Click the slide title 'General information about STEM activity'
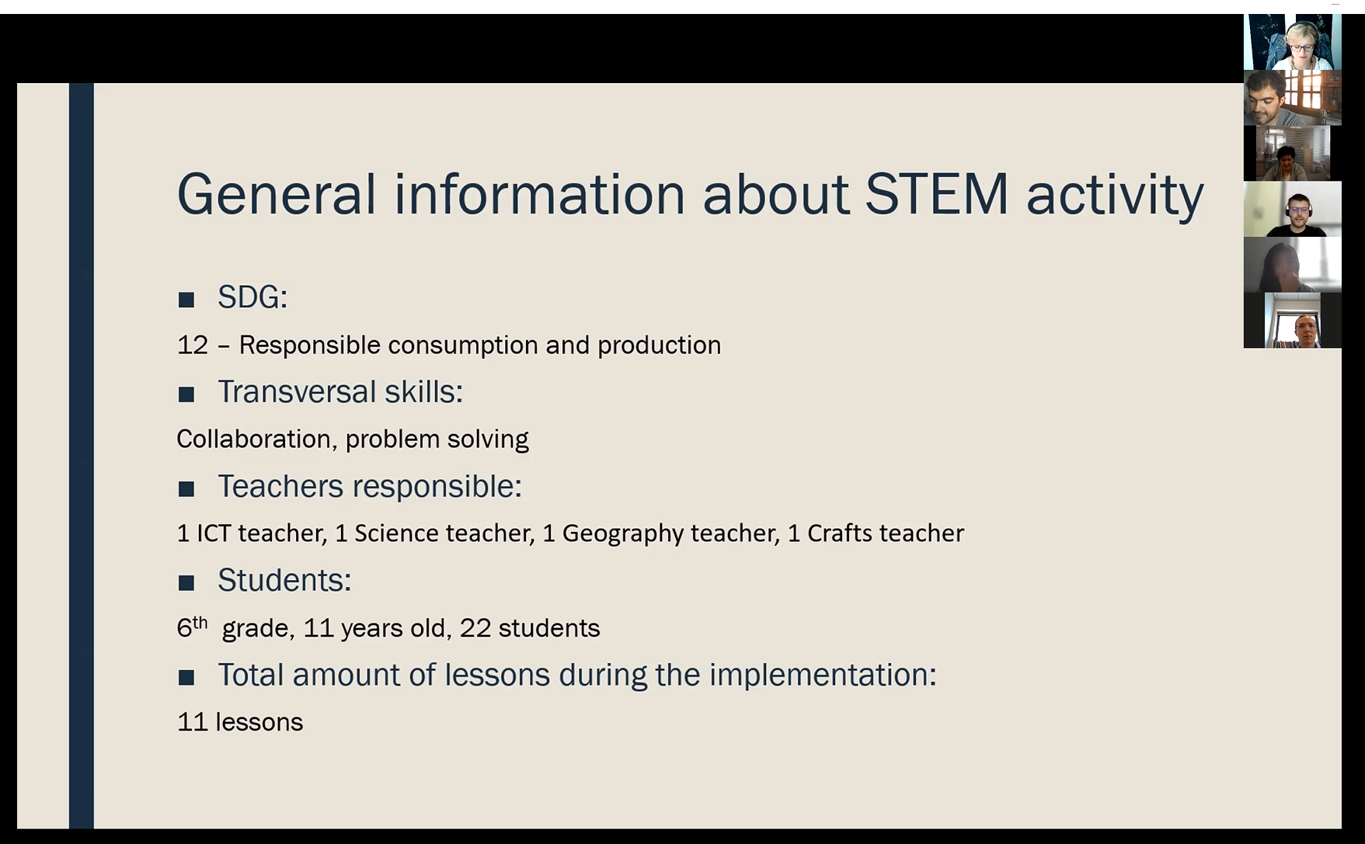The width and height of the screenshot is (1365, 844). (690, 195)
